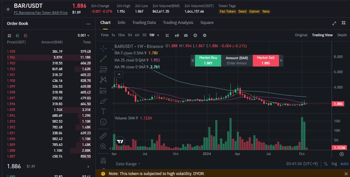Click the plus circle compare icon

(x=195, y=35)
